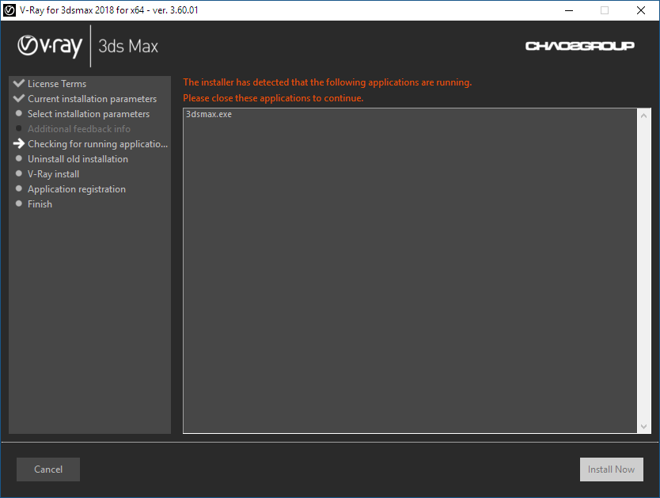
Task: Click the scroll up arrow of application list
Action: coord(643,116)
